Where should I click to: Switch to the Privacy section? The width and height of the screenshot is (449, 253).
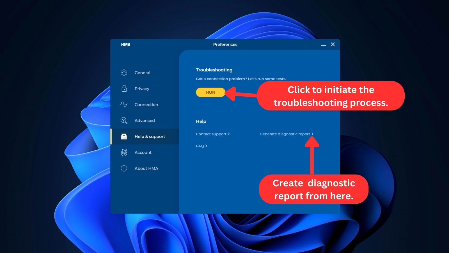[145, 89]
